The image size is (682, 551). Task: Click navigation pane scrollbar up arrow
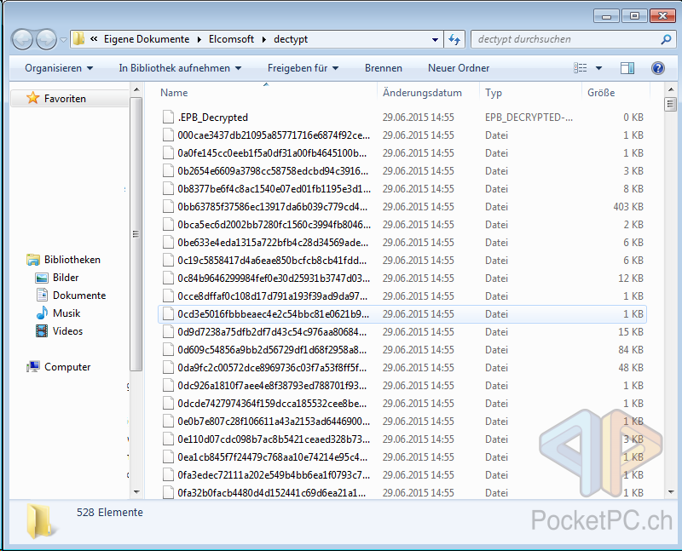coord(136,90)
